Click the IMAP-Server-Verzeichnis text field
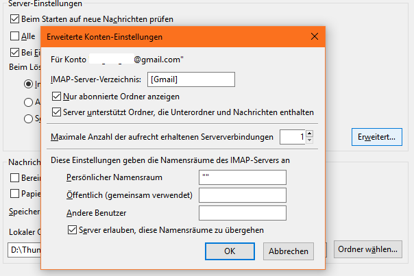This screenshot has height=276, width=414. tap(191, 79)
